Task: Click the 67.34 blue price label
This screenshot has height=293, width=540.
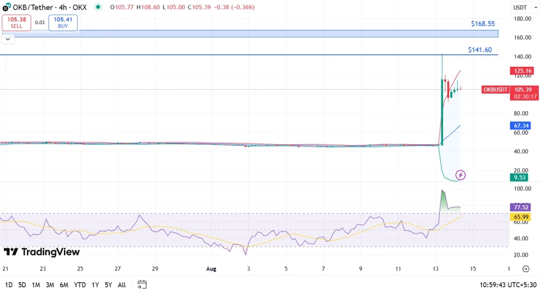Action: click(520, 126)
